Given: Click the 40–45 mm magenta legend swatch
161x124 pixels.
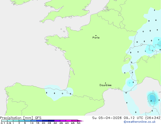Looking at the screenshot, I should [69, 121].
